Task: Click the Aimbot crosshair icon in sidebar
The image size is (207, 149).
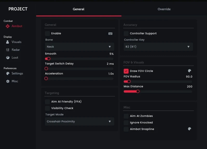Action: click(x=8, y=26)
